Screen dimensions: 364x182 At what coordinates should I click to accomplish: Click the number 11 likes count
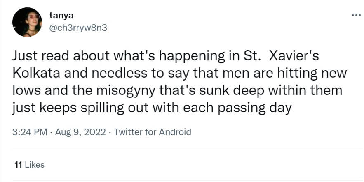[18, 165]
